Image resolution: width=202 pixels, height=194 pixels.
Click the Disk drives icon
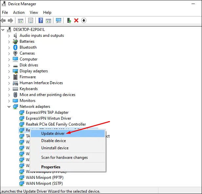tap(15, 66)
